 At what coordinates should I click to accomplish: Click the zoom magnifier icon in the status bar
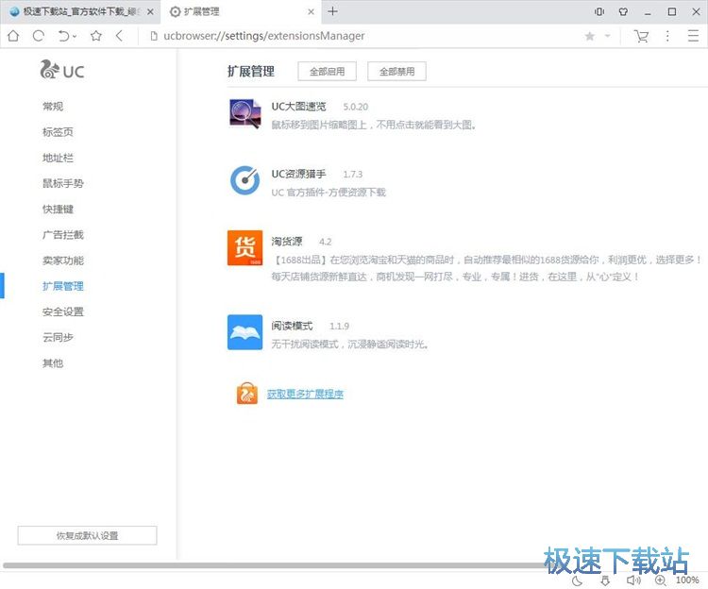click(x=660, y=581)
